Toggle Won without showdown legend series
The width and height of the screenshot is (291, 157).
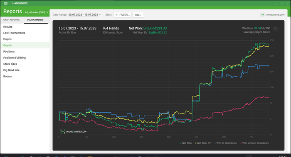pyautogui.click(x=254, y=143)
